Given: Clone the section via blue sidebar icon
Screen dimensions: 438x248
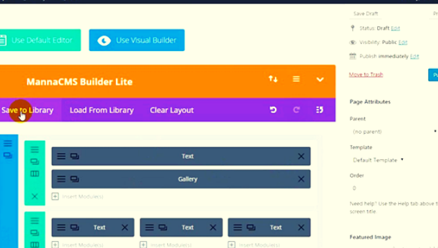Looking at the screenshot, I should pos(8,155).
